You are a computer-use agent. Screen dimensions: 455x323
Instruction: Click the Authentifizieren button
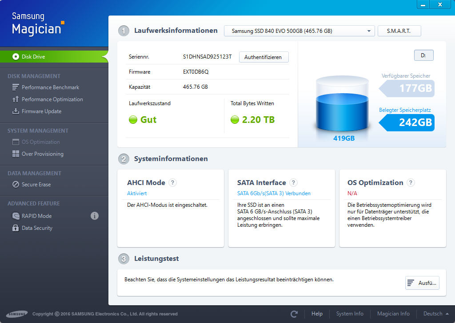click(x=264, y=57)
